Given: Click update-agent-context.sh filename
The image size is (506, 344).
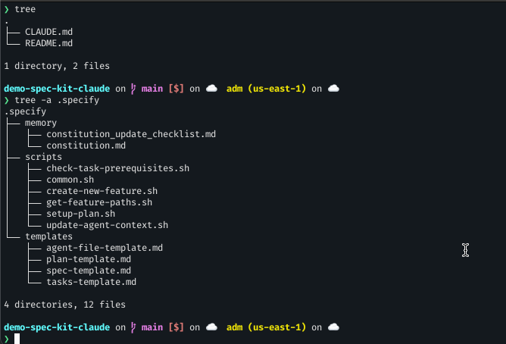Looking at the screenshot, I should click(x=107, y=225).
